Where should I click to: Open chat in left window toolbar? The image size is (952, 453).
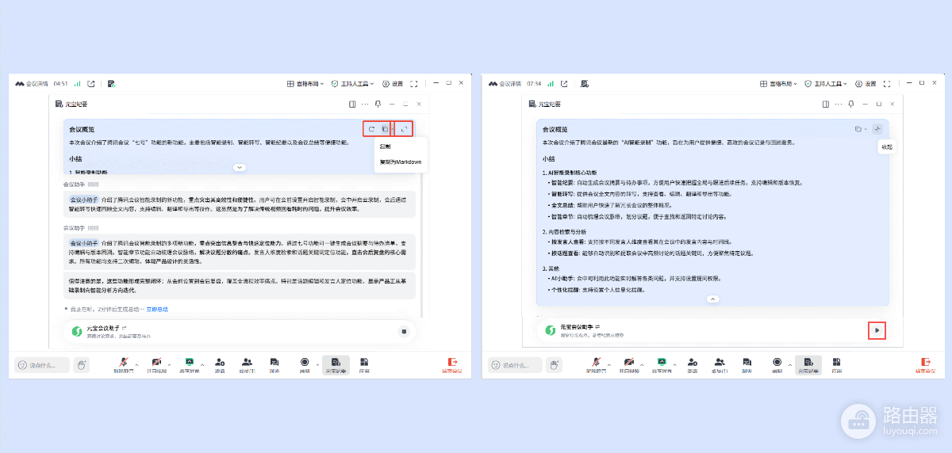[x=274, y=364]
